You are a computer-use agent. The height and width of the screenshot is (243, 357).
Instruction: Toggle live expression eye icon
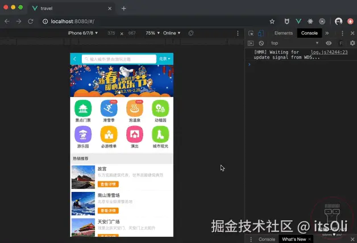(329, 43)
